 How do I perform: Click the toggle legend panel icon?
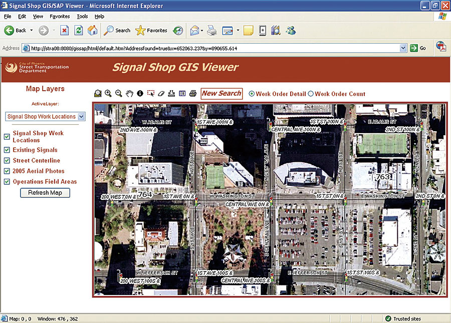(182, 93)
